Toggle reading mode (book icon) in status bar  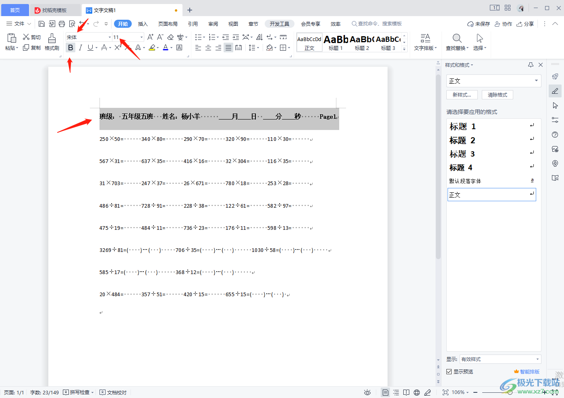406,392
